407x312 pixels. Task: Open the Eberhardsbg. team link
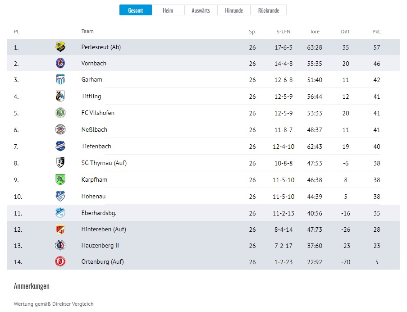99,213
